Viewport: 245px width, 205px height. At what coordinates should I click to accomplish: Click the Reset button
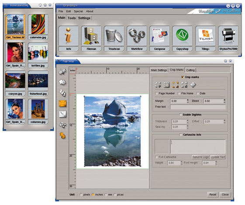[x=213, y=195]
